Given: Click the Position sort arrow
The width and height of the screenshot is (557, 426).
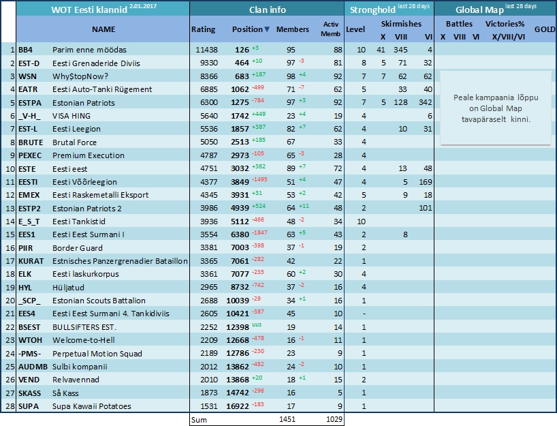Looking at the screenshot, I should click(267, 29).
